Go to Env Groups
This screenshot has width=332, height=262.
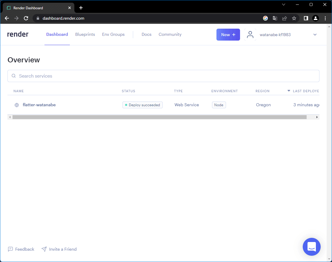[113, 34]
